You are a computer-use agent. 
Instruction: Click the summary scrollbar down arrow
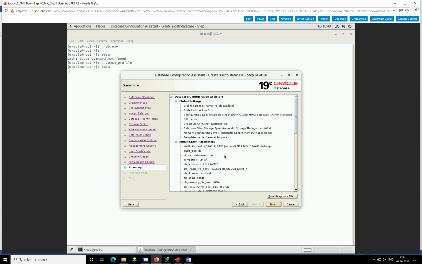pos(296,190)
